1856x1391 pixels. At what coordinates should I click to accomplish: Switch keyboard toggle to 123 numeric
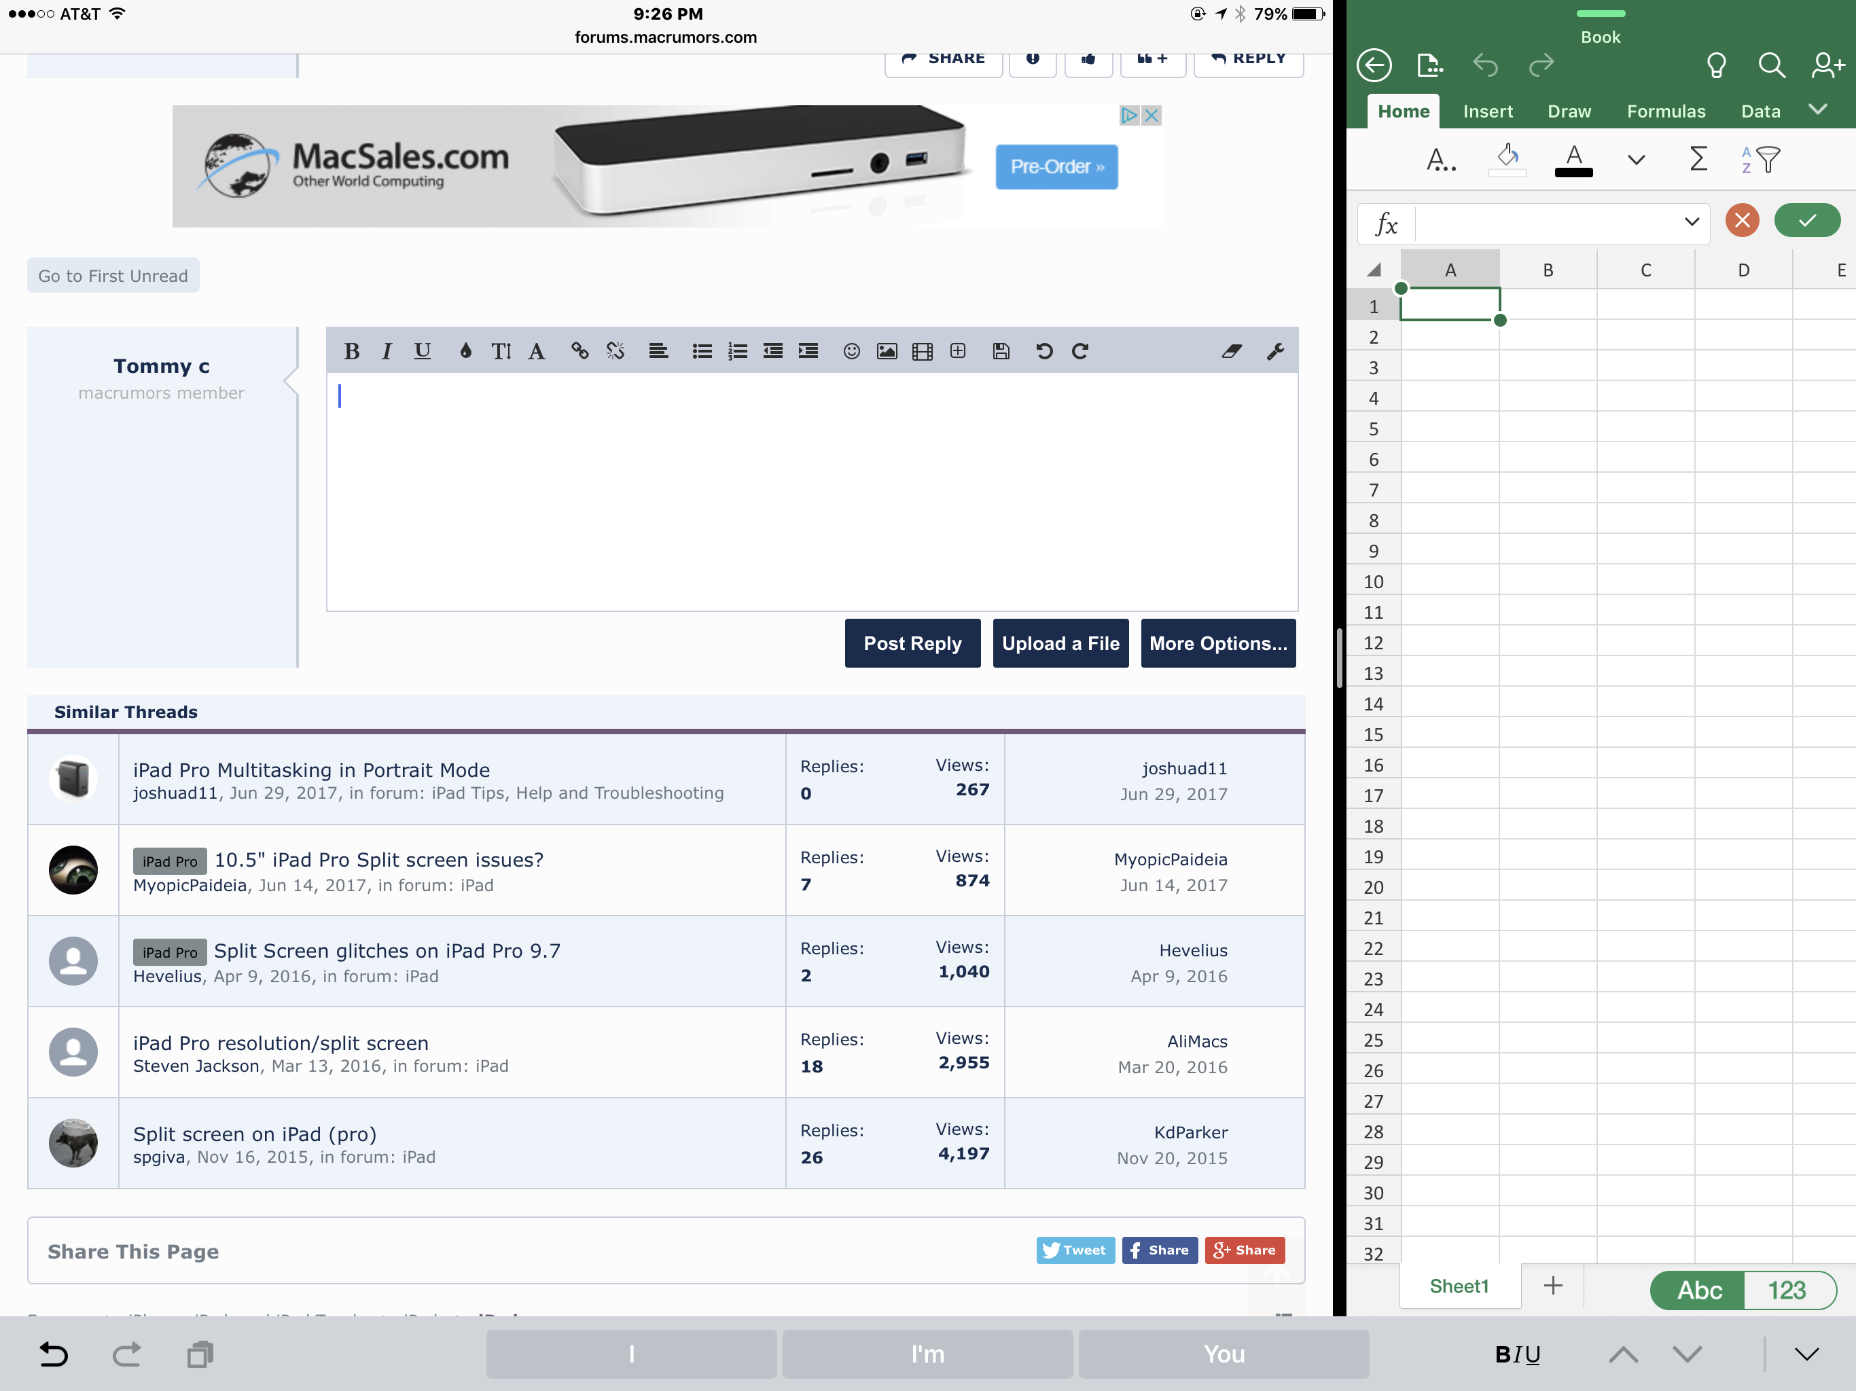(1786, 1290)
